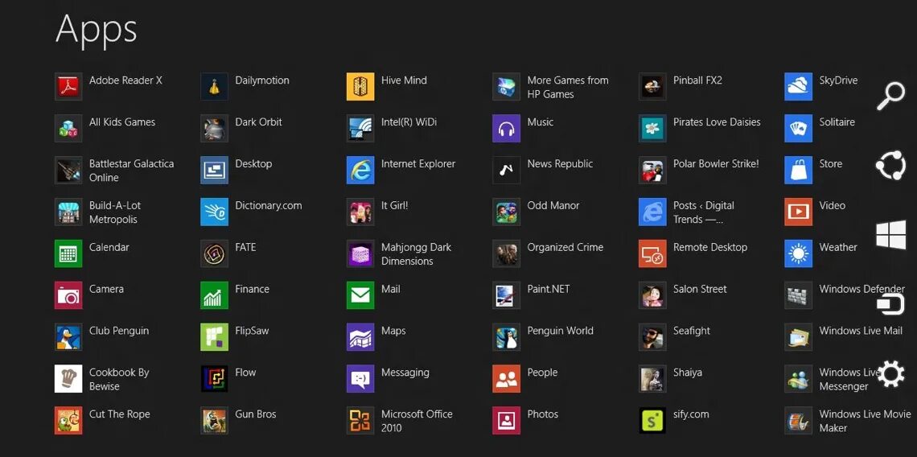Click the sify.com icon
The height and width of the screenshot is (457, 917).
click(652, 420)
